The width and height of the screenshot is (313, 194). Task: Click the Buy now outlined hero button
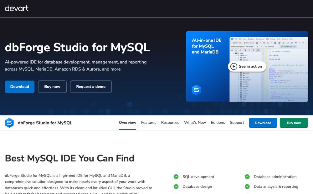tap(52, 87)
